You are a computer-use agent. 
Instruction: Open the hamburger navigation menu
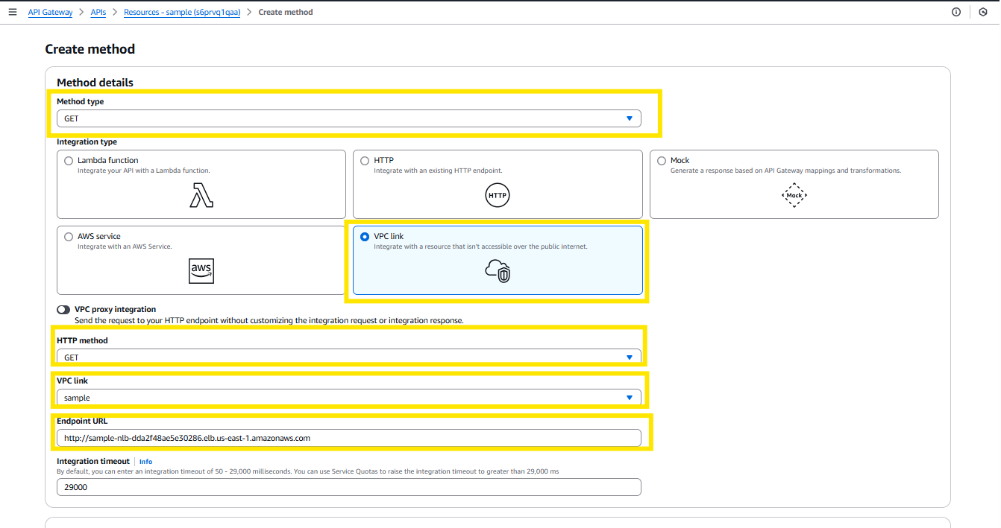pos(12,12)
